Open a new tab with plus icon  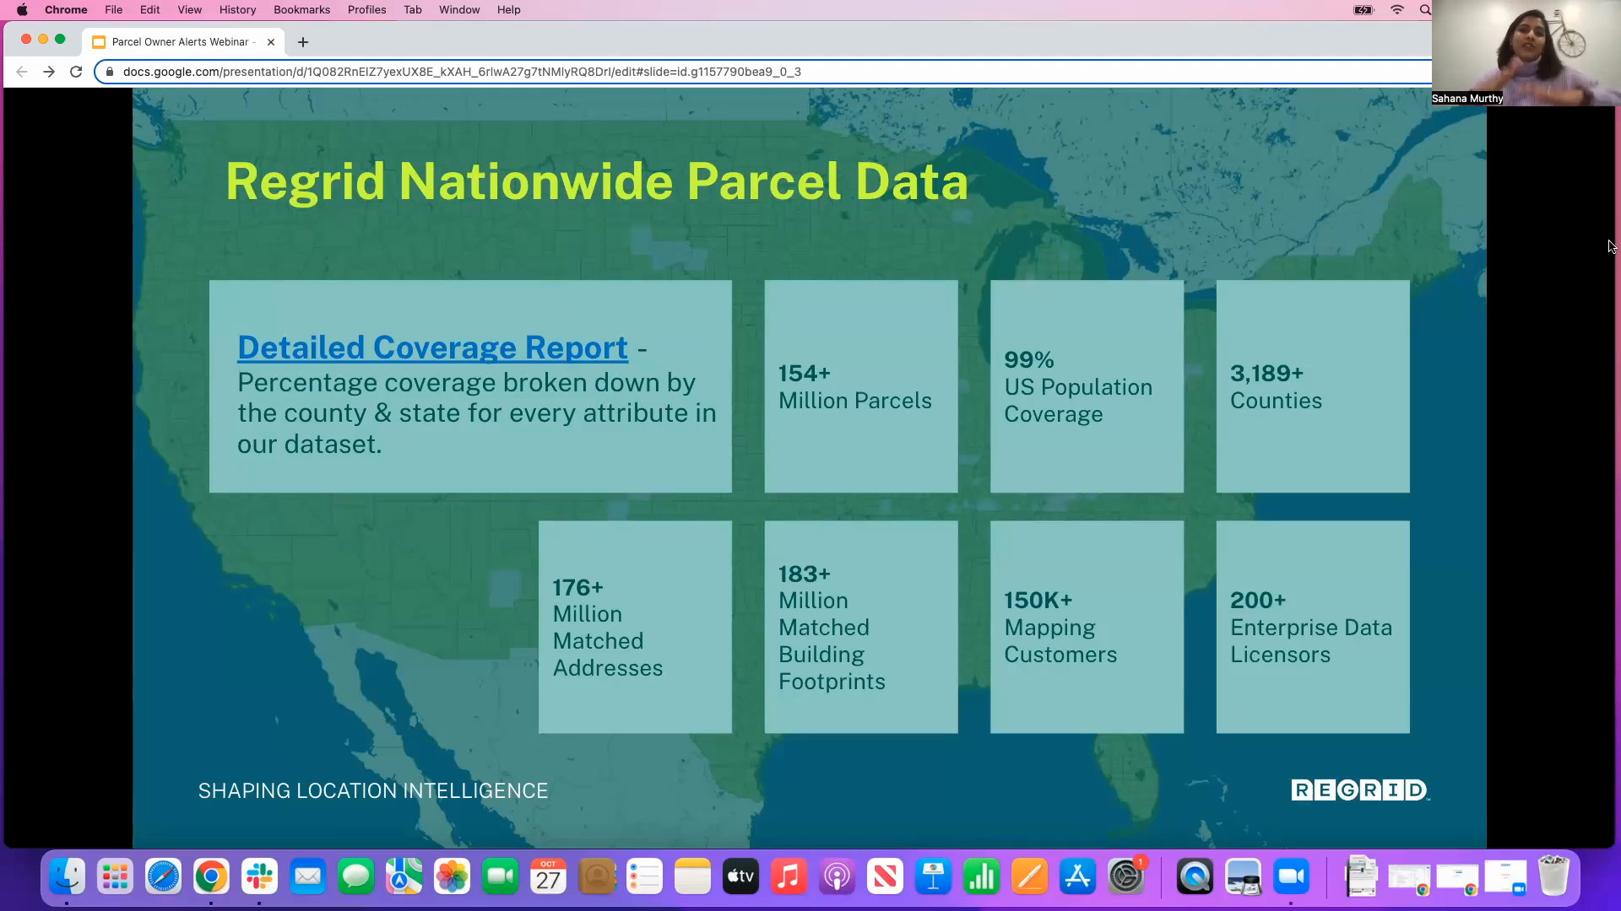tap(303, 42)
